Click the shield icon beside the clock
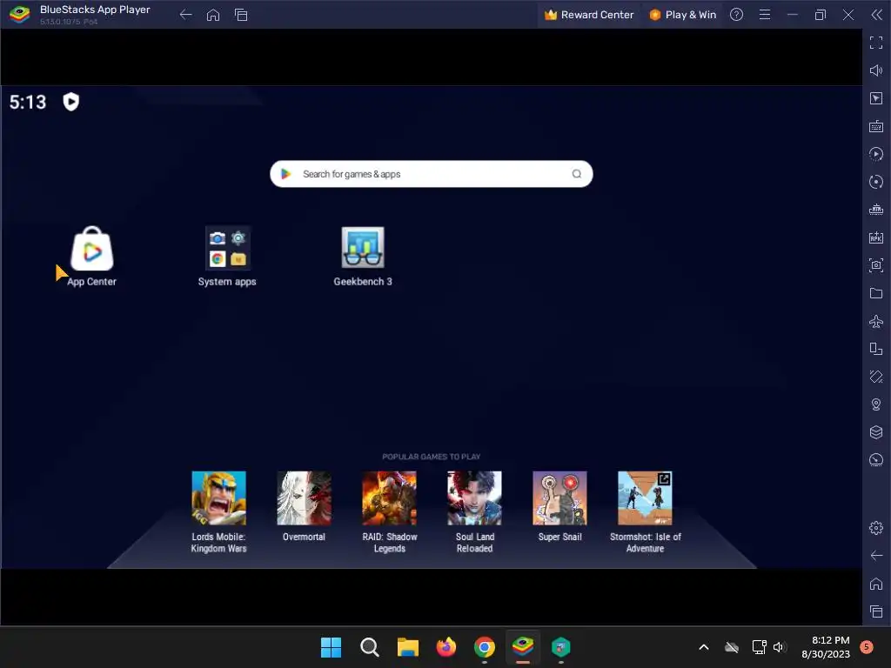 [x=71, y=102]
